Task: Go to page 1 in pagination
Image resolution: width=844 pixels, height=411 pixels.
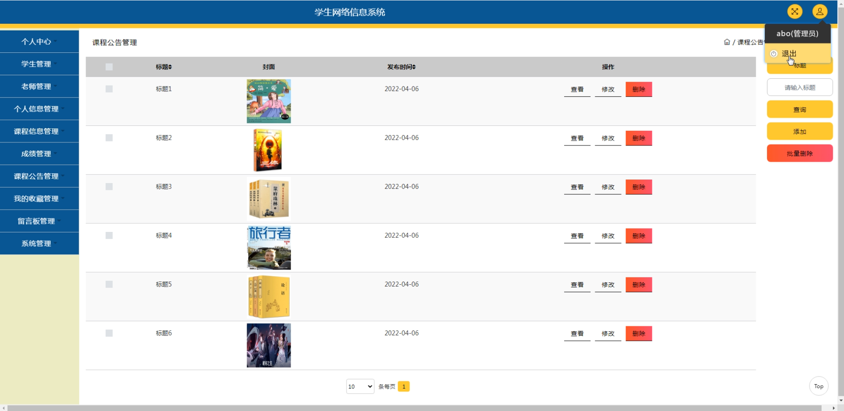Action: [403, 386]
